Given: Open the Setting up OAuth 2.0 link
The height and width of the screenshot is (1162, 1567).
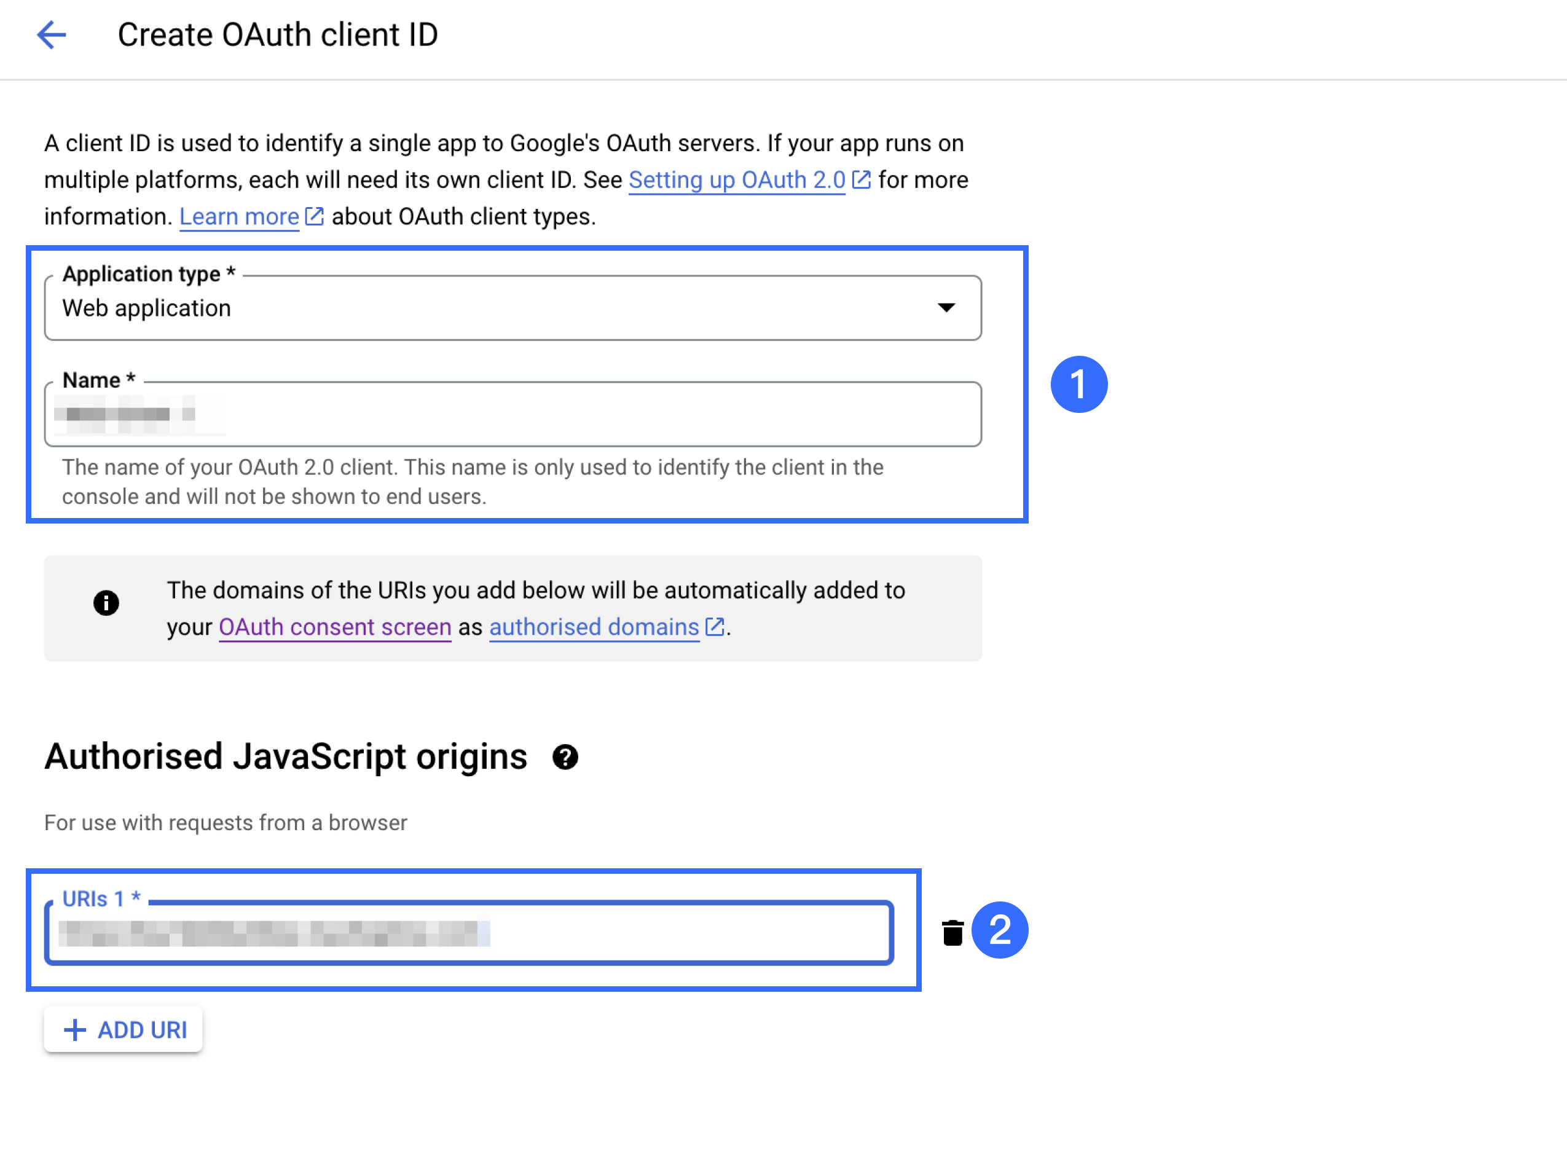Looking at the screenshot, I should coord(736,180).
